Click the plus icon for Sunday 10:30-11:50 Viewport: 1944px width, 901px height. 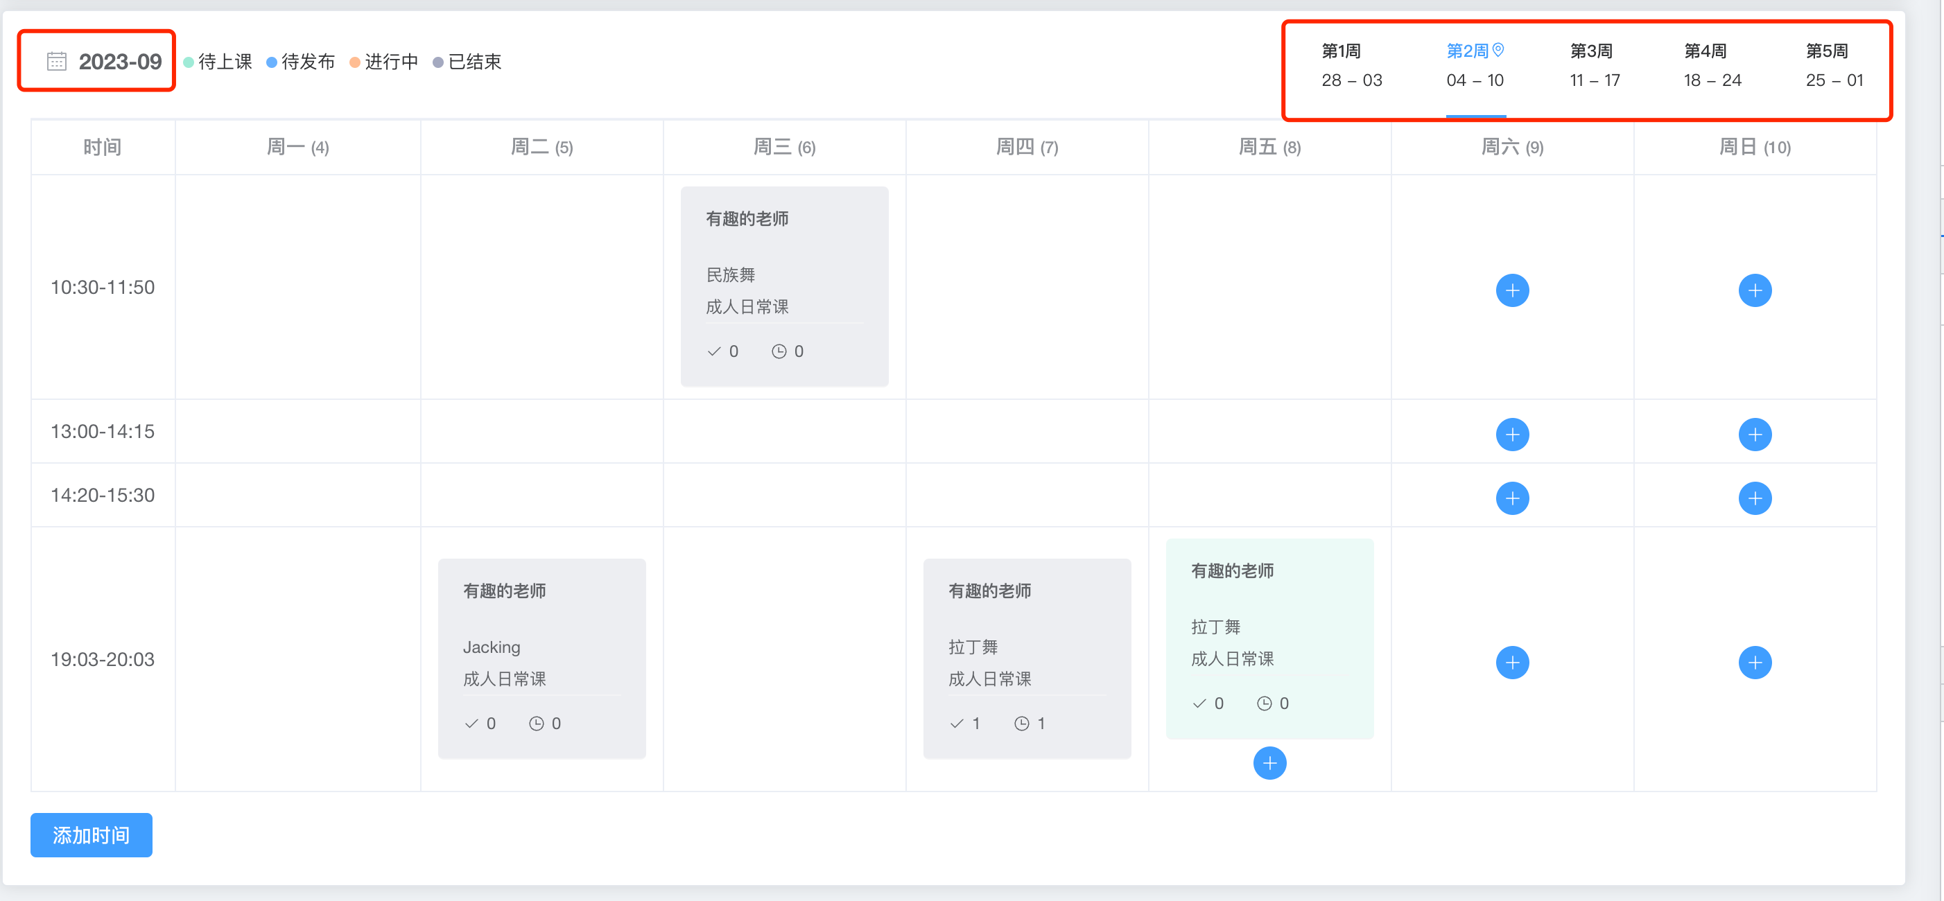click(x=1755, y=290)
